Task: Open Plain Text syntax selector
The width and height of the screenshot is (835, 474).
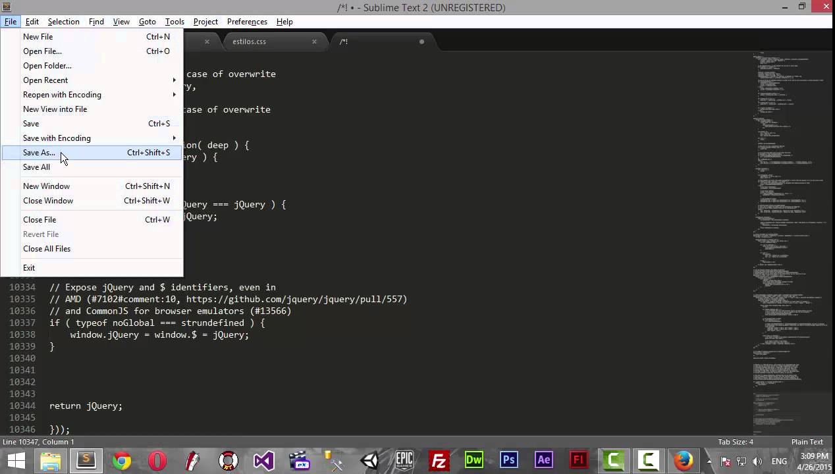Action: point(807,442)
